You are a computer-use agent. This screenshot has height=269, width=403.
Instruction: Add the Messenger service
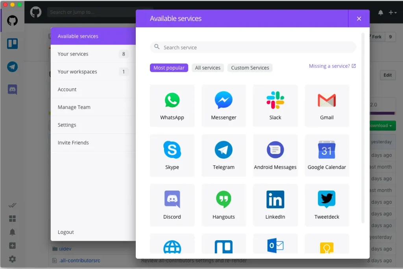[x=224, y=106]
